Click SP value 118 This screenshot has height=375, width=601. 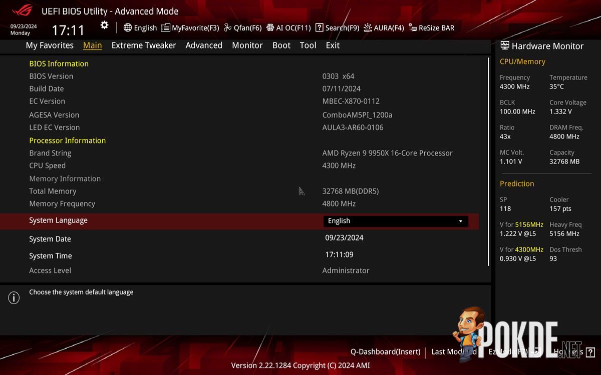[x=505, y=208]
